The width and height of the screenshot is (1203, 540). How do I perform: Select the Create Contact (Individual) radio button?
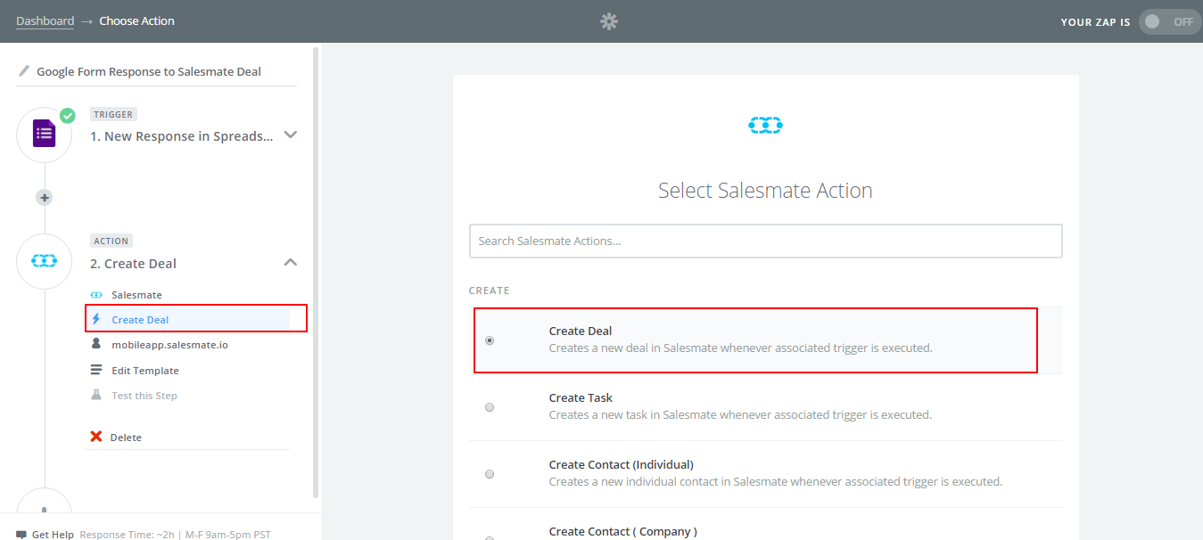[x=490, y=474]
